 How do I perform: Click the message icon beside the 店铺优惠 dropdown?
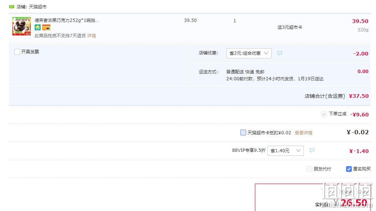pyautogui.click(x=279, y=53)
